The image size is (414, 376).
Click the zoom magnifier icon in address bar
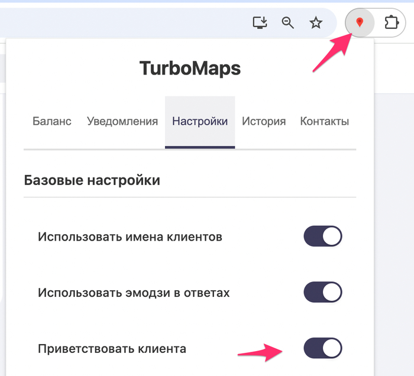point(288,23)
